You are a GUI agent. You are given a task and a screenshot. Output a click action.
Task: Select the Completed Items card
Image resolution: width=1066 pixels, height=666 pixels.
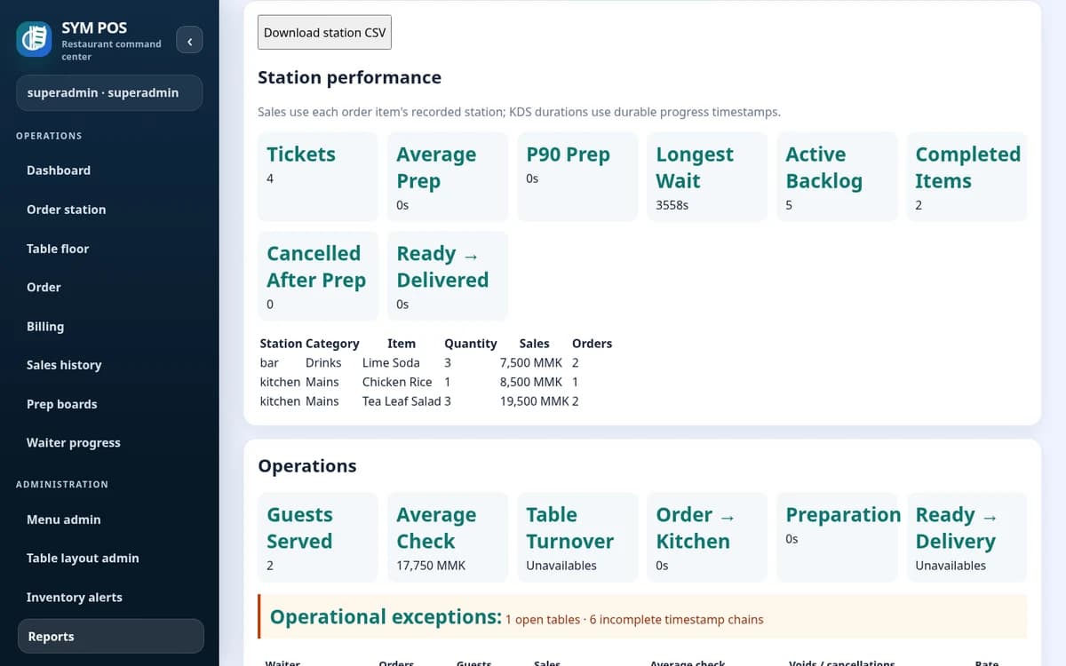967,177
